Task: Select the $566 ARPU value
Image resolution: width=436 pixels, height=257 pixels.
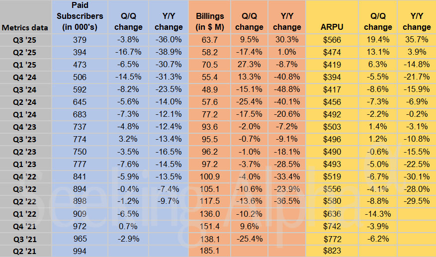Action: click(x=332, y=39)
